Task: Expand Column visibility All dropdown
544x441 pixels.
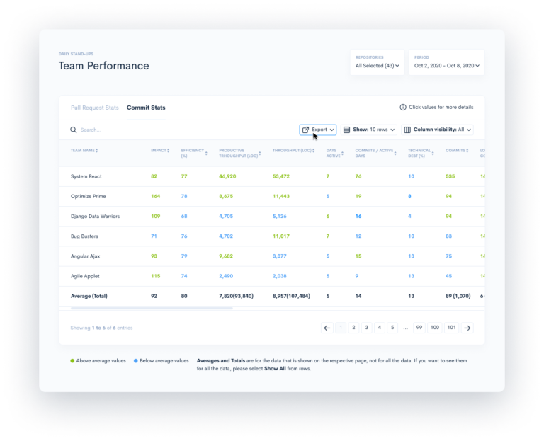Action: coord(438,130)
